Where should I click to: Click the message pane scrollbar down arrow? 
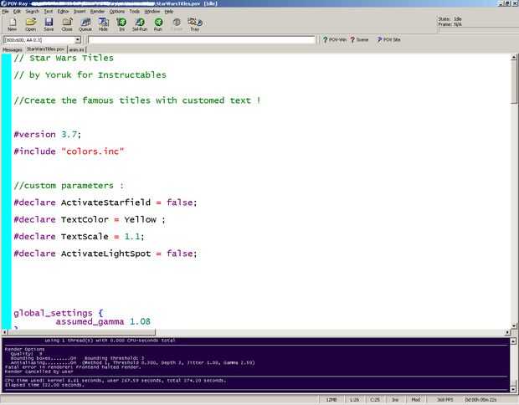click(513, 389)
